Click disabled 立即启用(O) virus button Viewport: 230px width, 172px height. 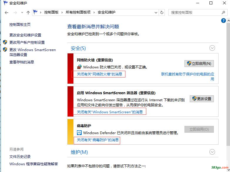coord(199,129)
